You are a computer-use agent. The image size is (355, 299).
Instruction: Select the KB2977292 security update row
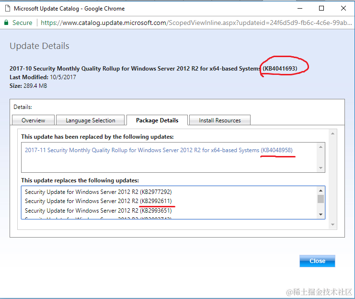[x=98, y=192]
